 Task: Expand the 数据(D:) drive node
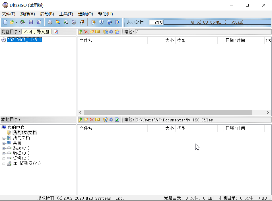(x=4, y=154)
